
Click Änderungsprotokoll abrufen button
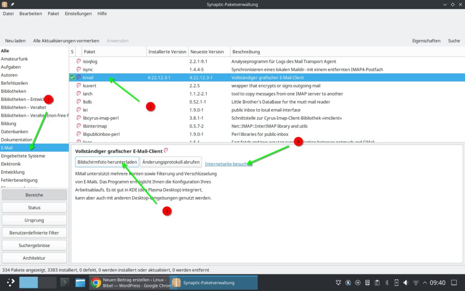pos(171,162)
